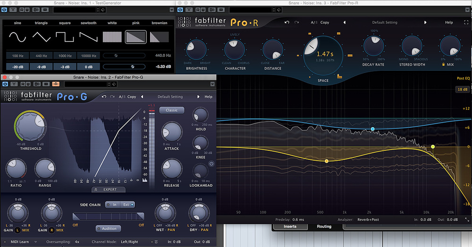Toggle Pro-R plugin power button
472x247 pixels.
[180, 9]
